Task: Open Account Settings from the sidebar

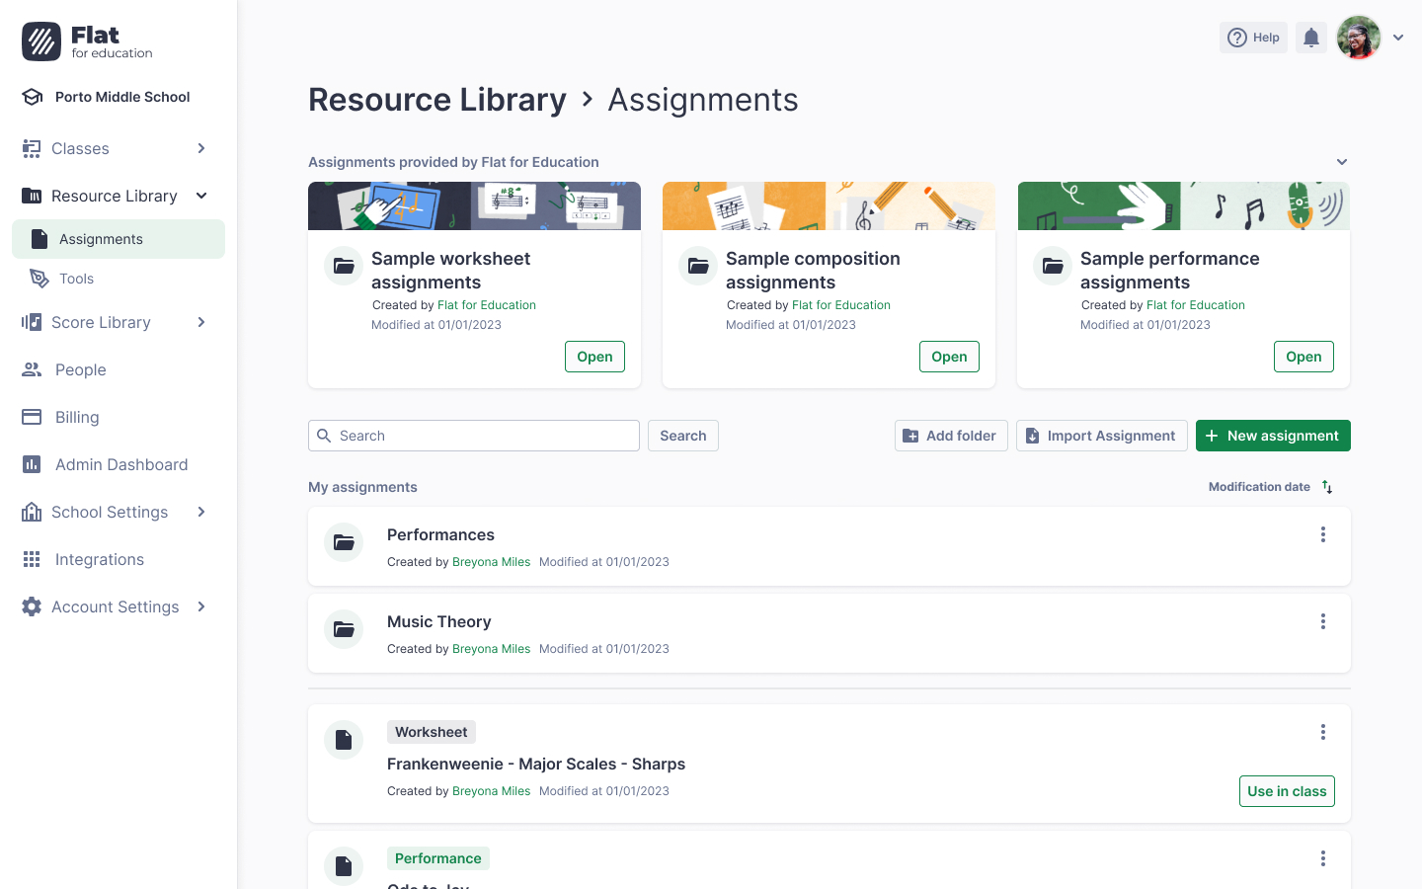Action: pyautogui.click(x=114, y=606)
